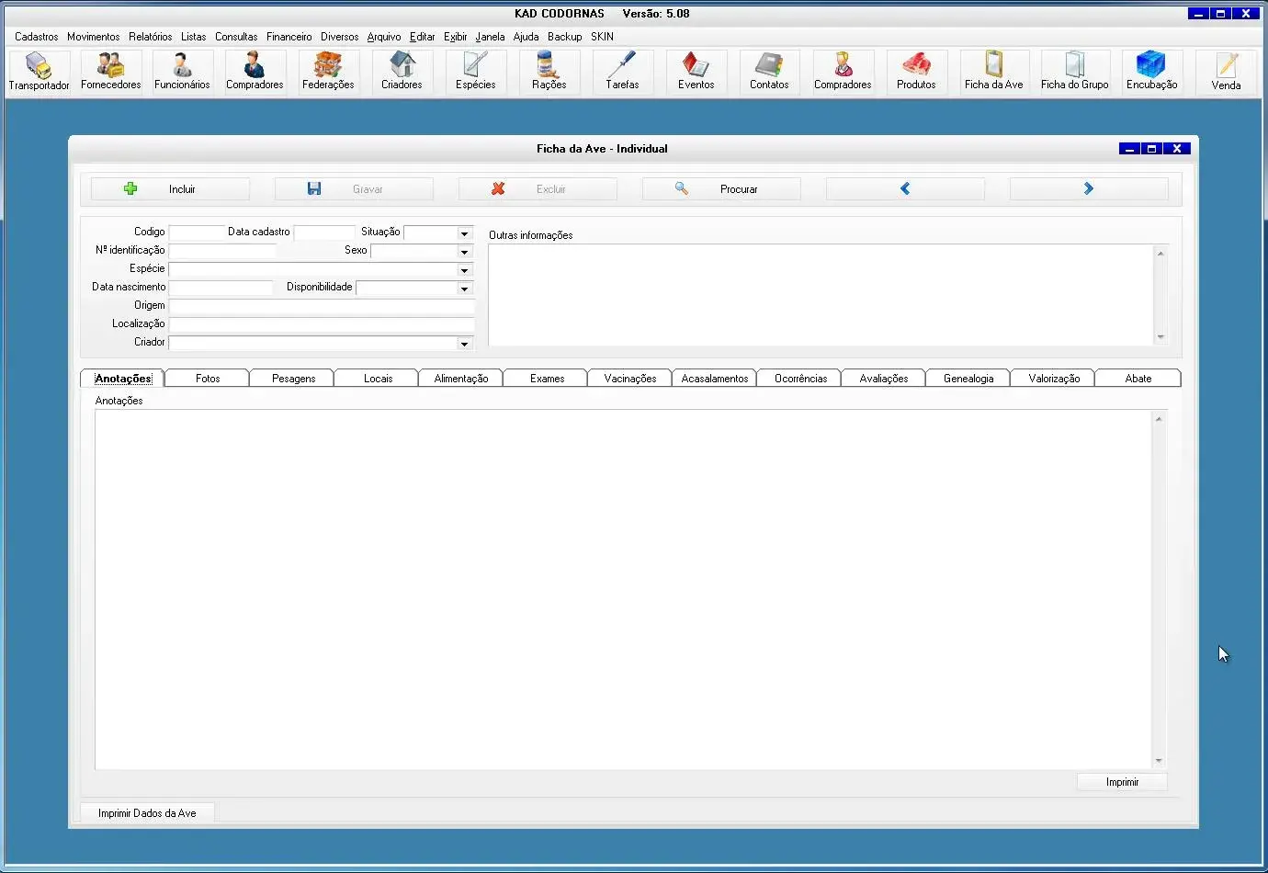This screenshot has width=1268, height=873.
Task: Open the Transportador toolbar icon
Action: tap(39, 72)
